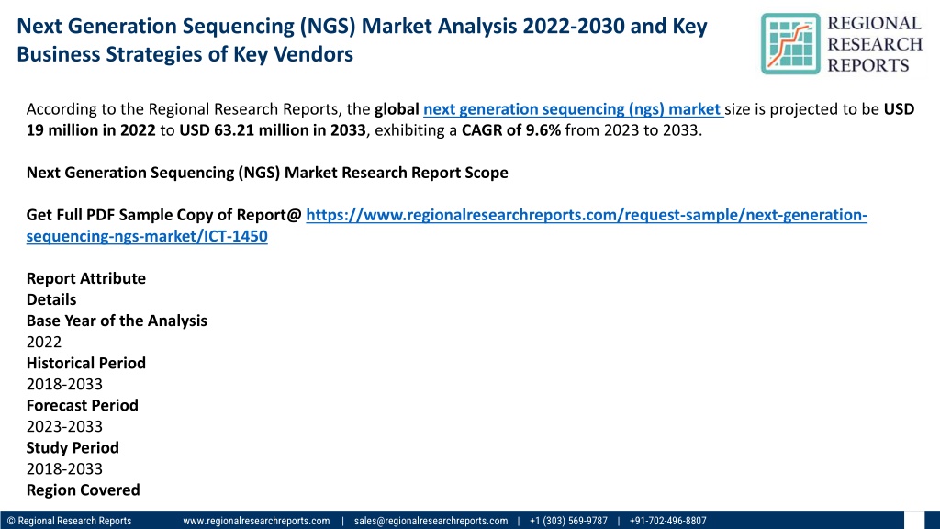The width and height of the screenshot is (940, 529).
Task: Click the sales@regionalresearchreports.com email address
Action: [431, 521]
